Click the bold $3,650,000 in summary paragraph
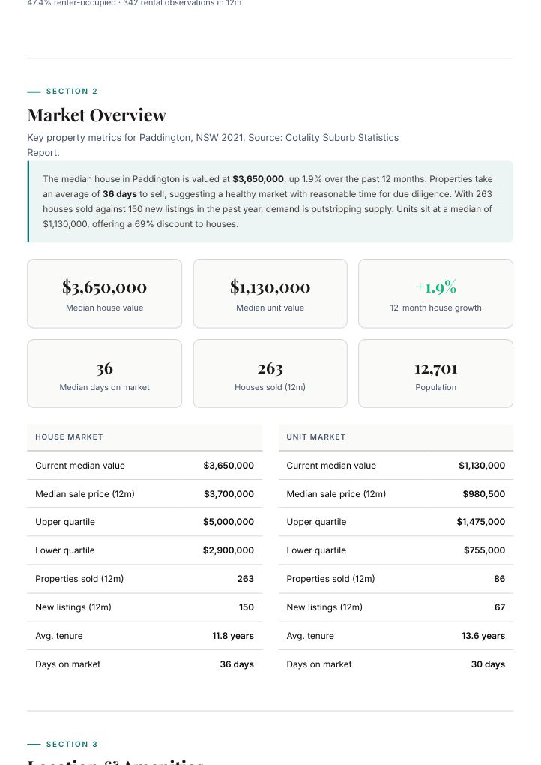 coord(258,179)
